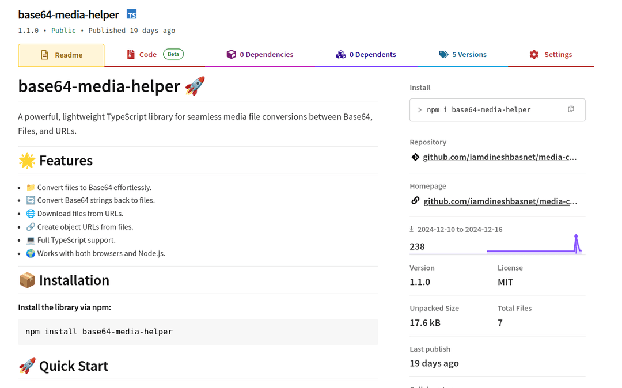Open the Code tab
This screenshot has height=388, width=622.
(x=147, y=55)
